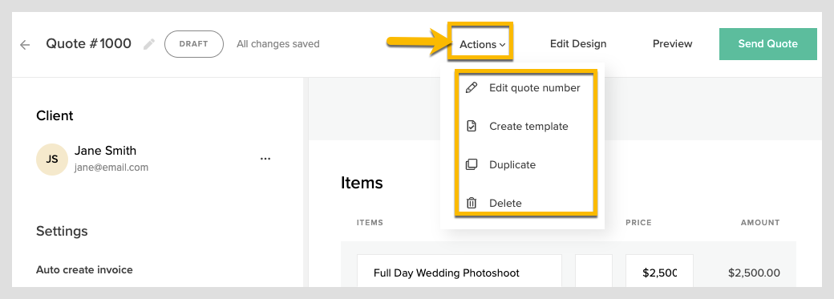
Task: Click the Auto create invoice setting label
Action: 84,269
